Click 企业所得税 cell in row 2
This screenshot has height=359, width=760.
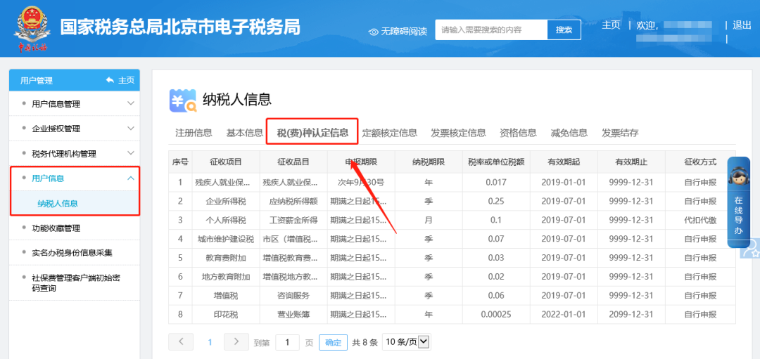coord(226,201)
